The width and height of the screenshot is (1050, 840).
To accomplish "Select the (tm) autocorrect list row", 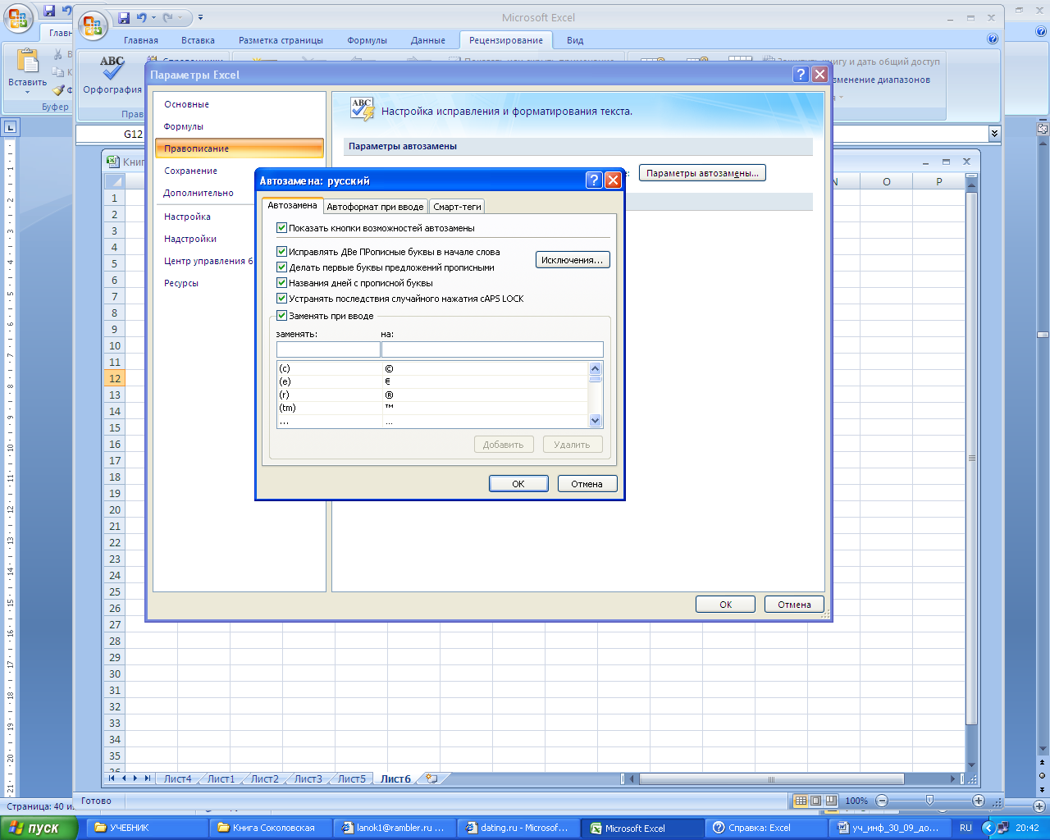I will (x=432, y=408).
